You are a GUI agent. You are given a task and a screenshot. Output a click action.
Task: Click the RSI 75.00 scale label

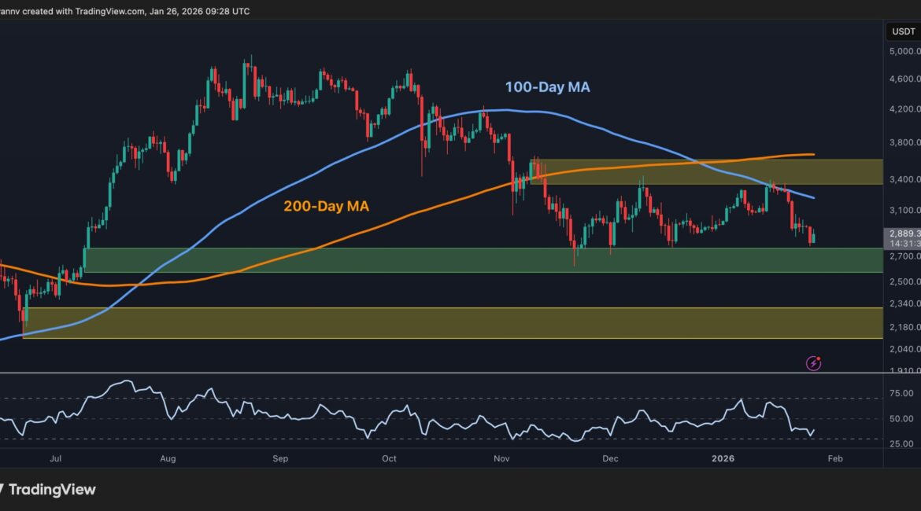[x=901, y=395]
